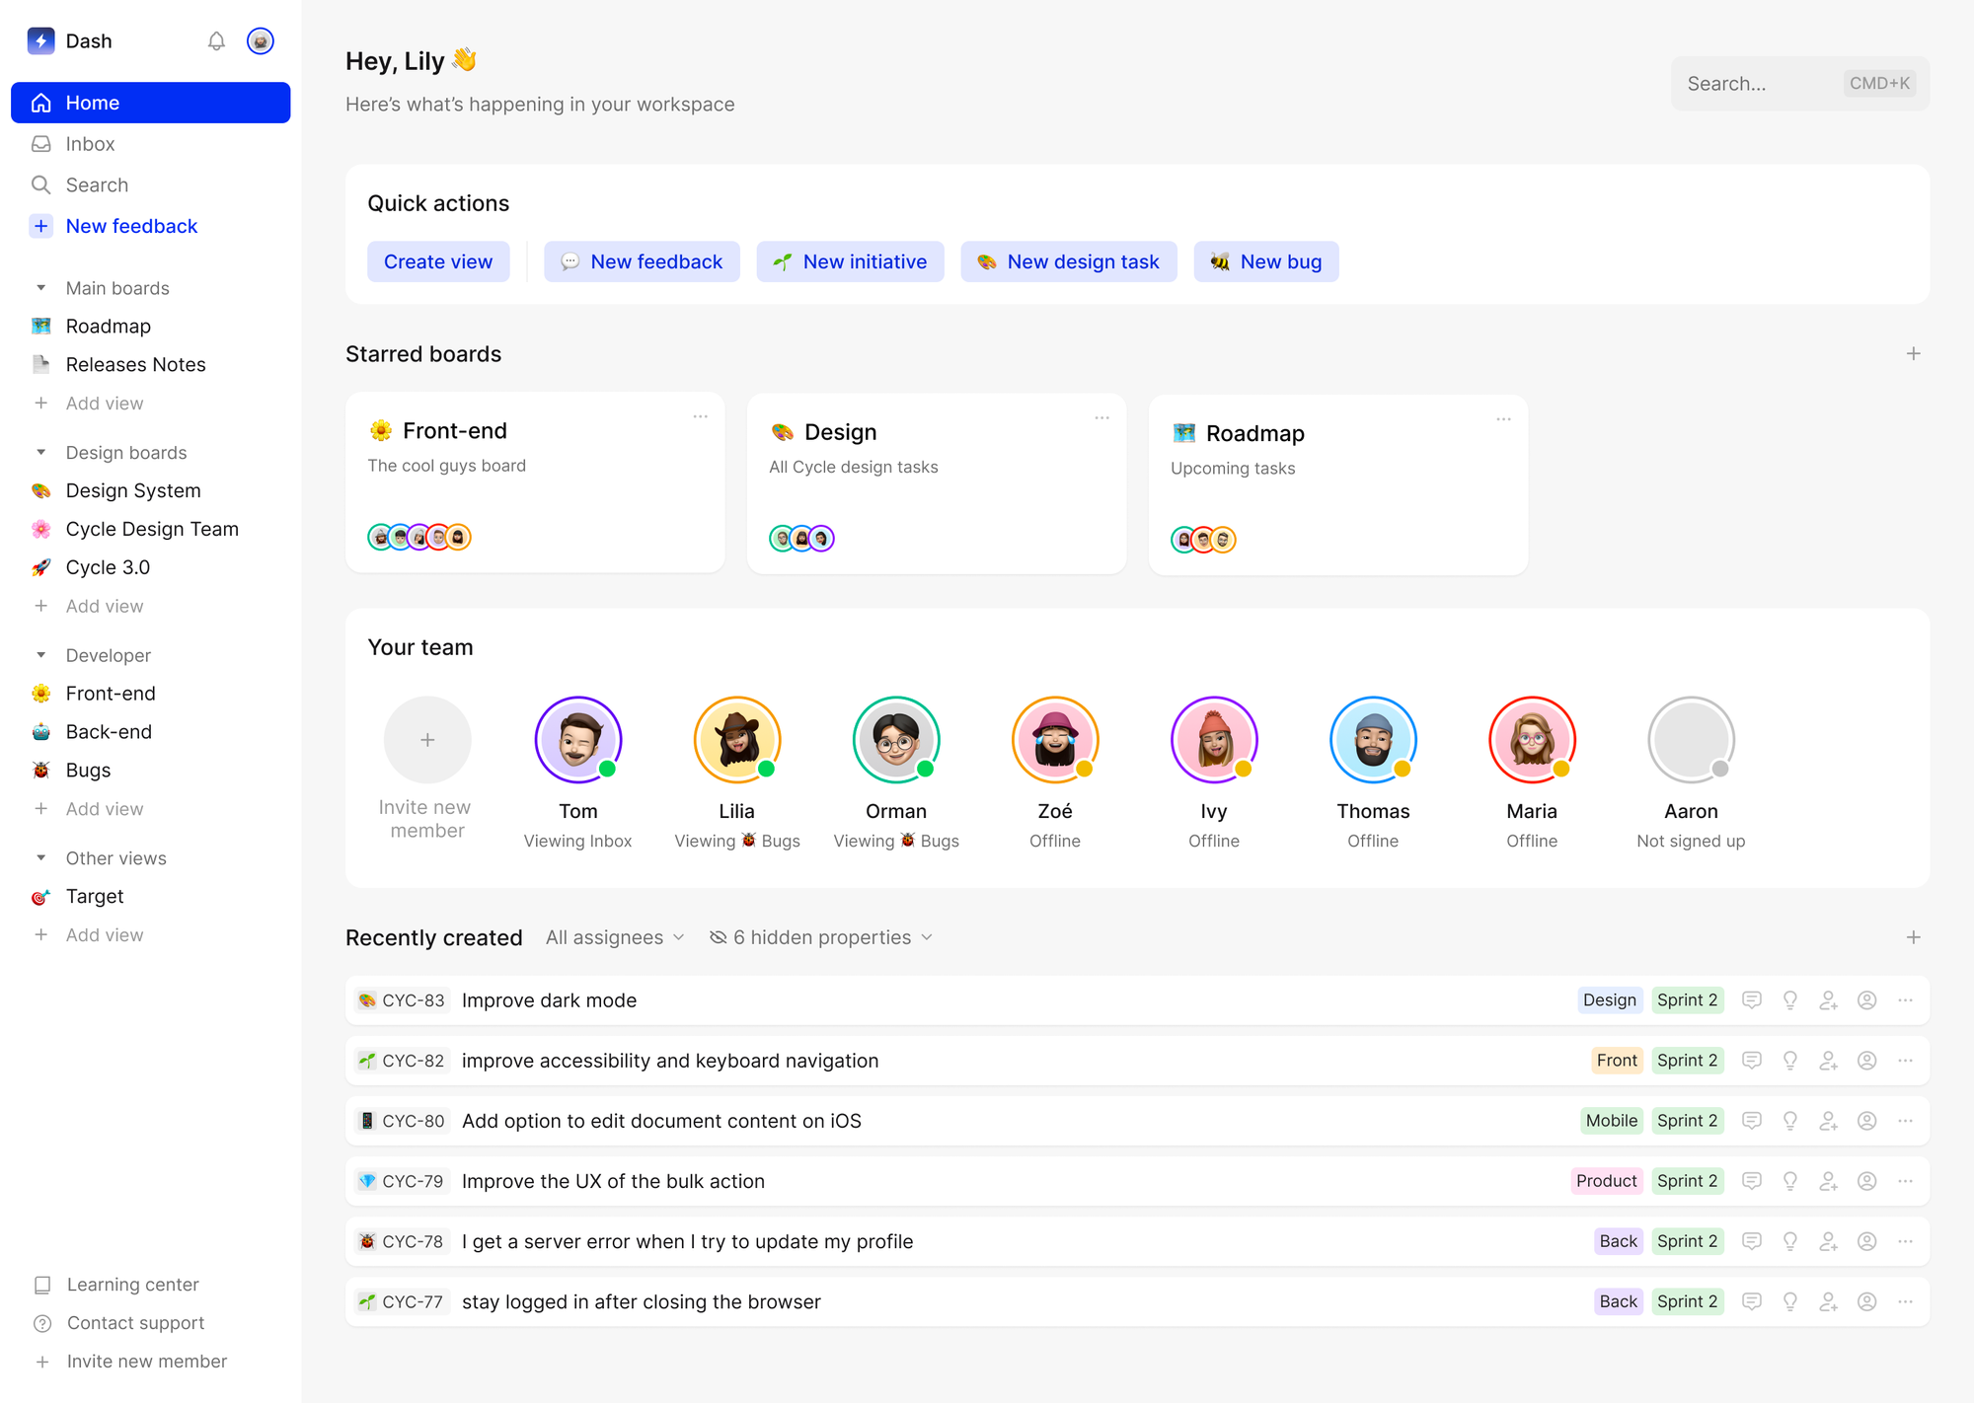1974x1403 pixels.
Task: Click the Invite new member plus circle
Action: click(427, 740)
